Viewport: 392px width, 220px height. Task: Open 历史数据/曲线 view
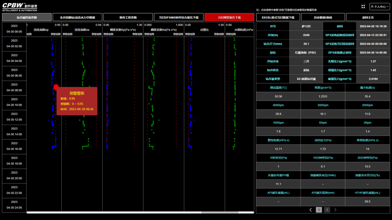(x=323, y=17)
